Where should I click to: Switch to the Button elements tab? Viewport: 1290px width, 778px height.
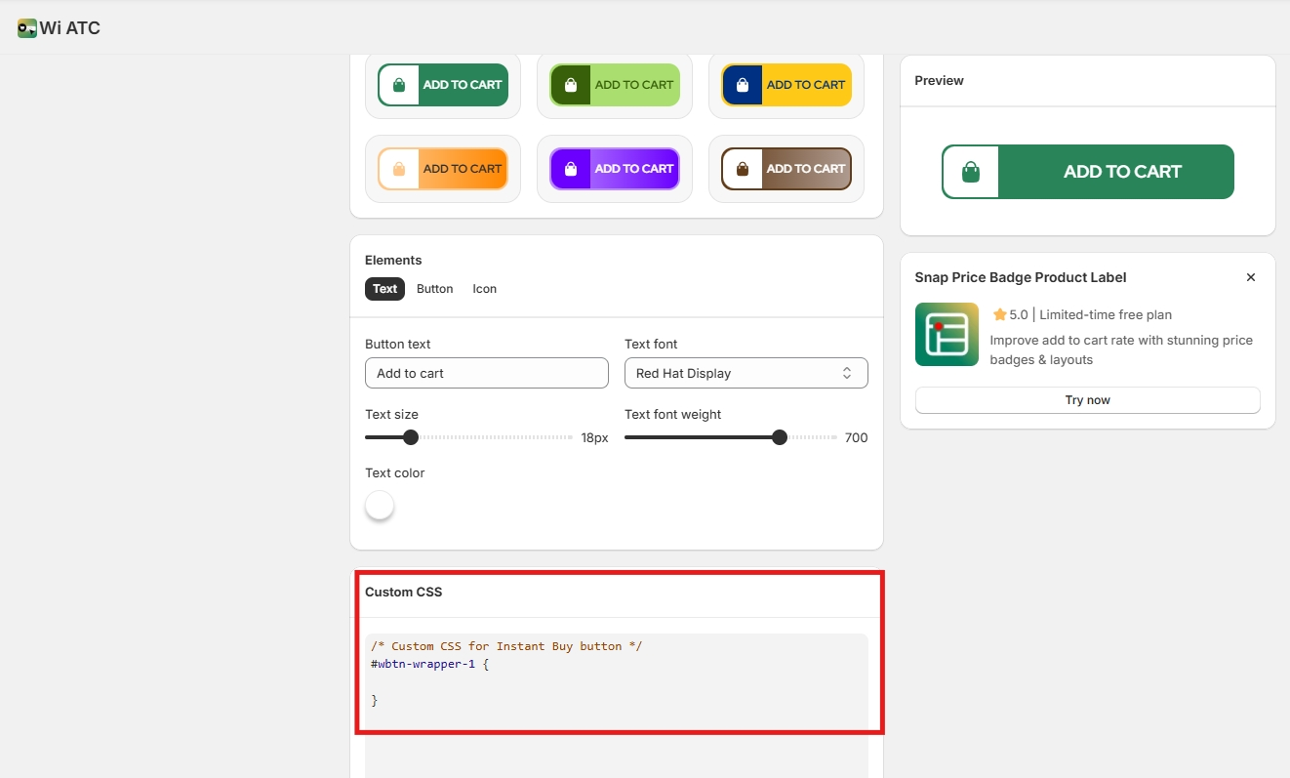434,289
